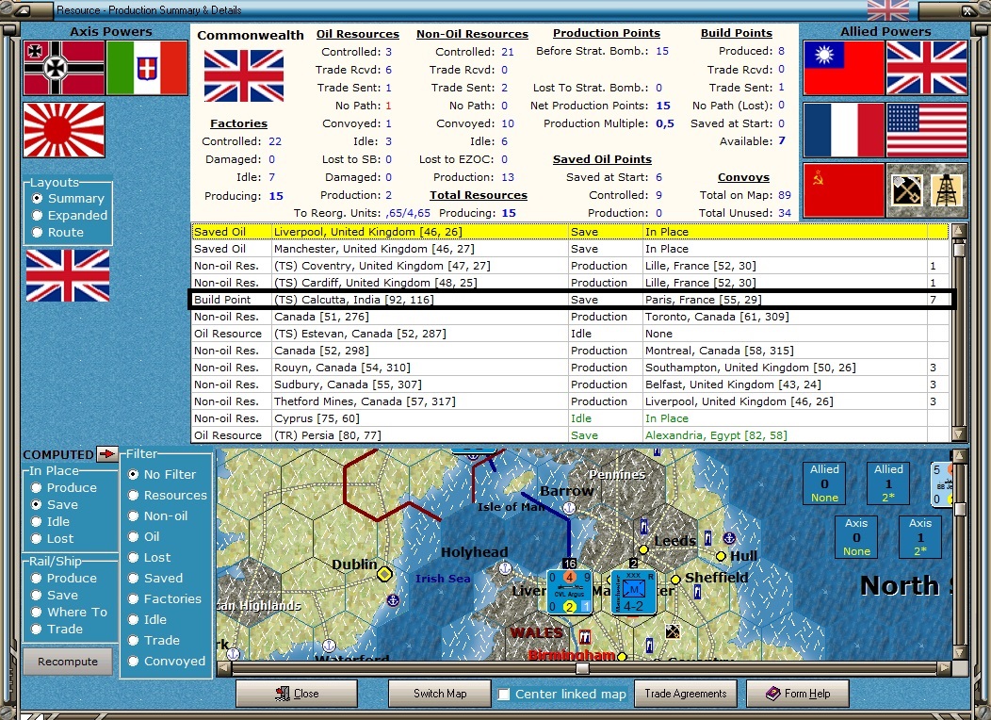Select the Sudbury, Canada row
Viewport: 991px width, 720px height.
[569, 385]
